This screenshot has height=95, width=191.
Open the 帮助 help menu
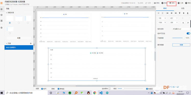pyautogui.click(x=188, y=3)
